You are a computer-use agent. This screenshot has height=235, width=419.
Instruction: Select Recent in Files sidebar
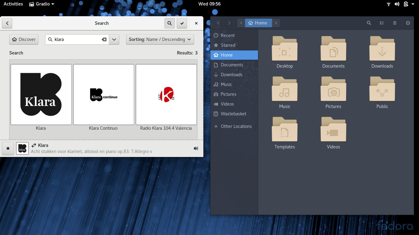click(234, 35)
